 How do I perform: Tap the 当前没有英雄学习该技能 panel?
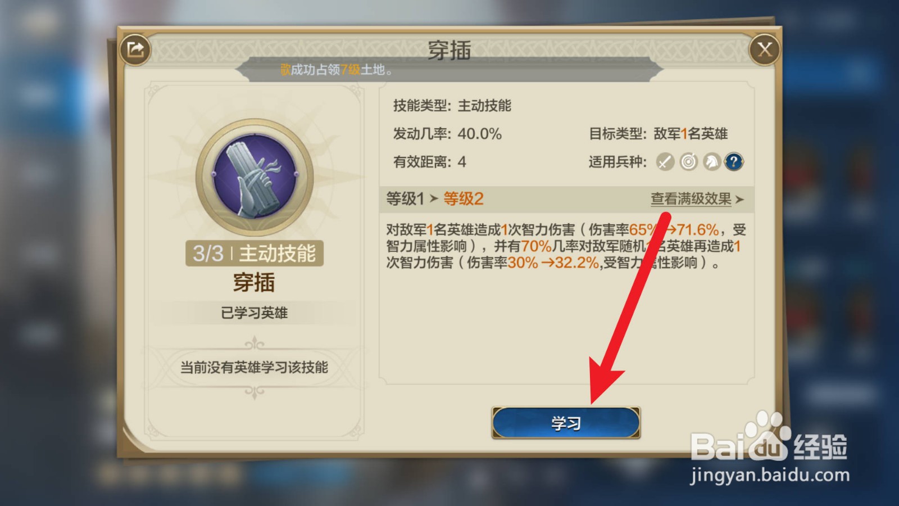(254, 368)
